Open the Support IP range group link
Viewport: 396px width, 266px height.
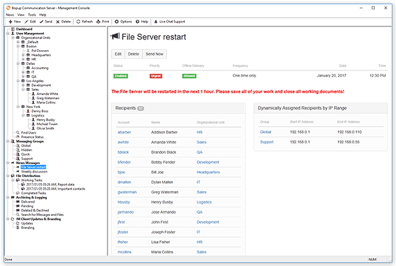point(267,142)
